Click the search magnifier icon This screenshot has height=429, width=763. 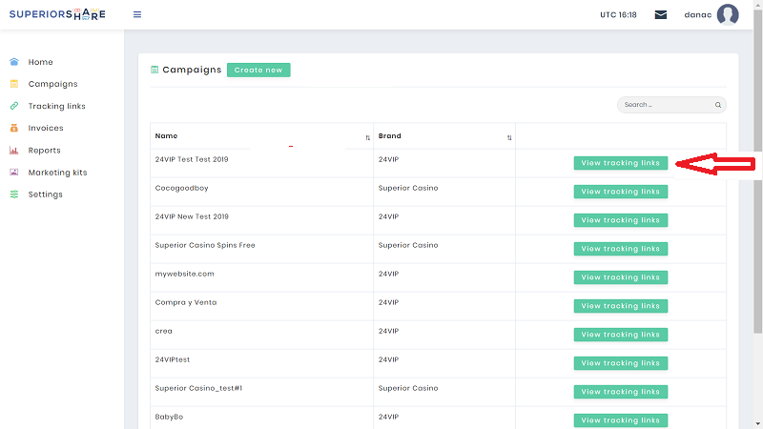(x=718, y=105)
